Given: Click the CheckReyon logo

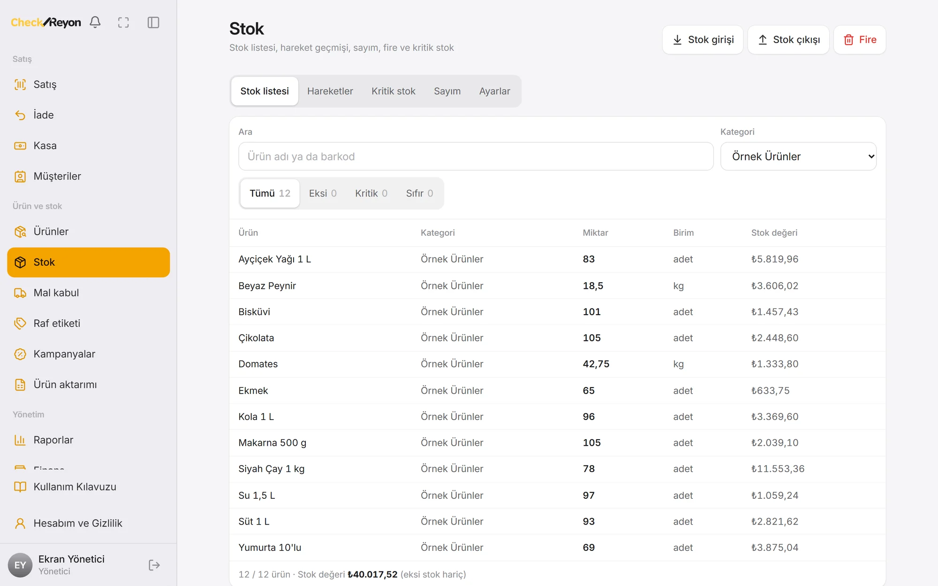Looking at the screenshot, I should [46, 23].
